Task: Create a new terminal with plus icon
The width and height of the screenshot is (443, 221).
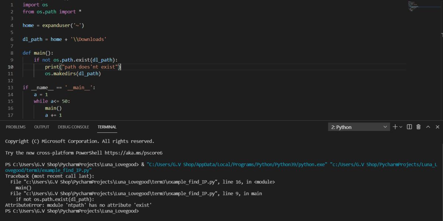Action: tap(395, 127)
